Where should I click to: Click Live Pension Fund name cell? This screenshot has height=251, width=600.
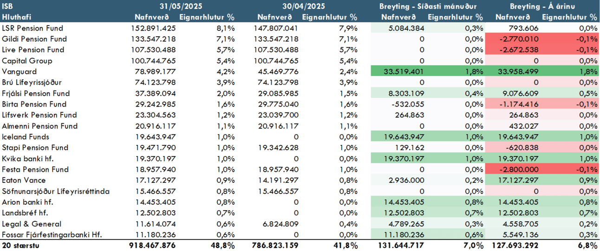pos(33,50)
